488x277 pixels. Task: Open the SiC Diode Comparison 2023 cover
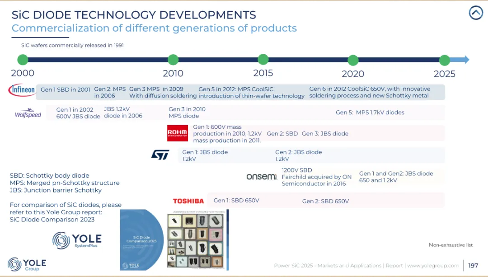coord(142,239)
